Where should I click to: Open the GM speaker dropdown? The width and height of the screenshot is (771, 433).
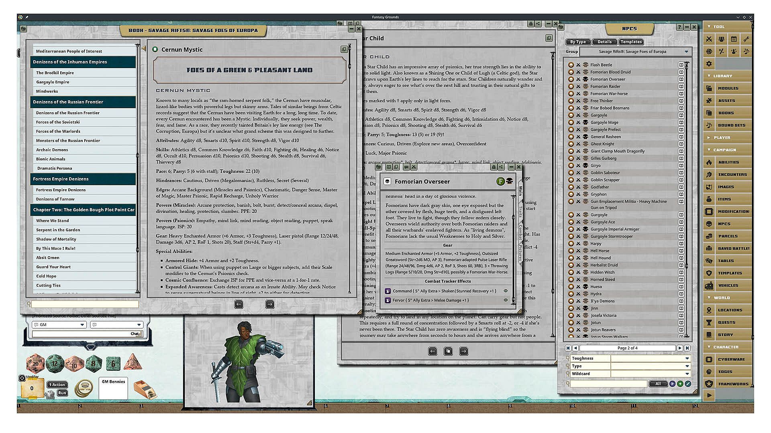click(59, 325)
